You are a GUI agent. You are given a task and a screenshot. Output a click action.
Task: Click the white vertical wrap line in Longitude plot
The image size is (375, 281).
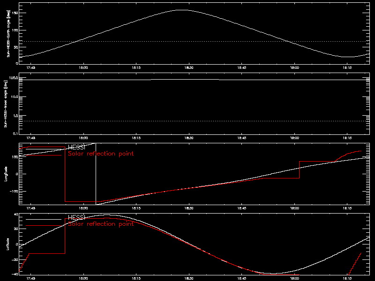coord(96,173)
